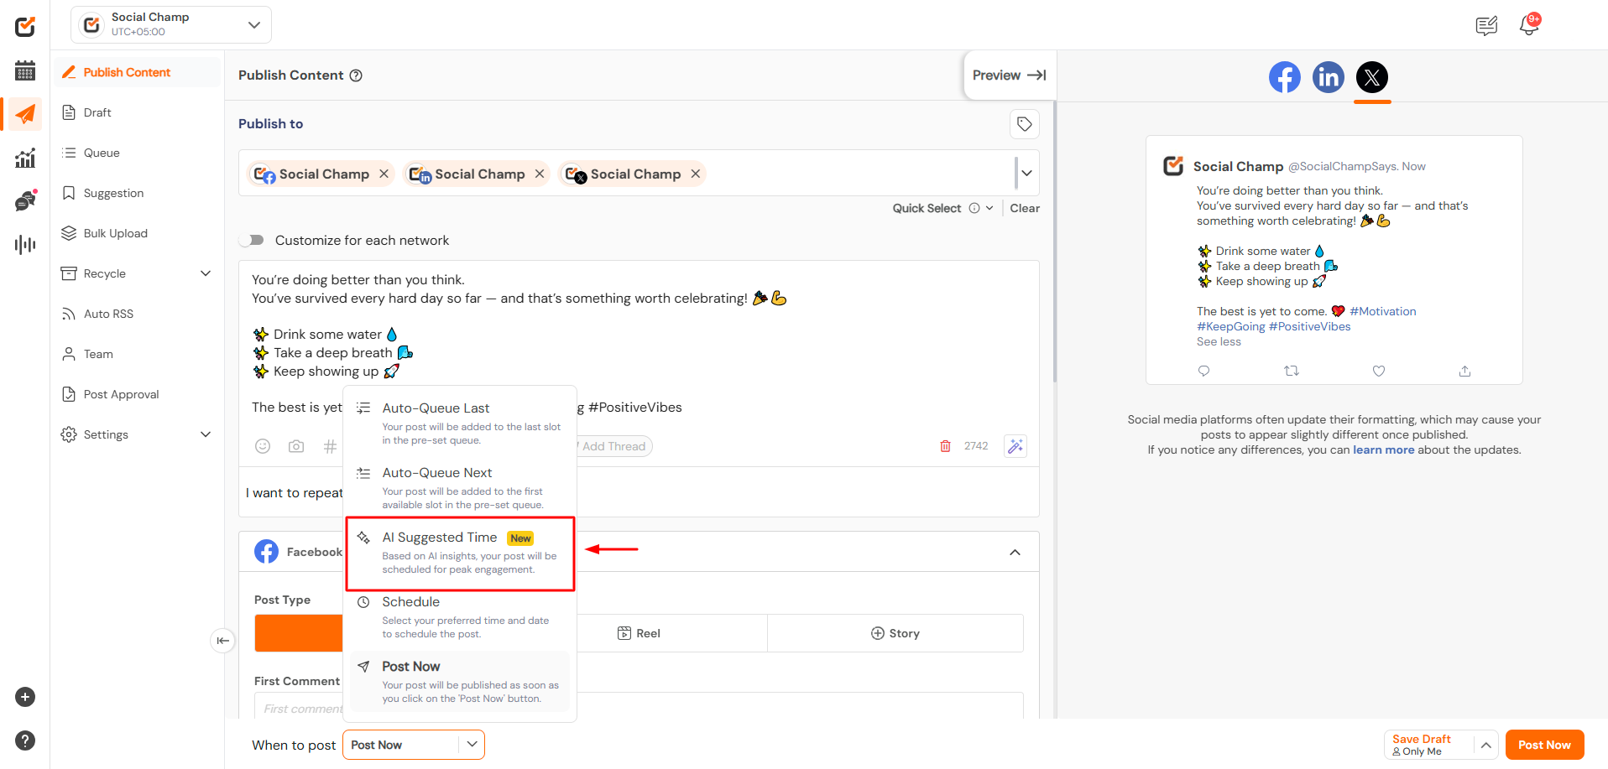Screen dimensions: 1608x769
Task: Click the Save Draft button
Action: coord(1429,745)
